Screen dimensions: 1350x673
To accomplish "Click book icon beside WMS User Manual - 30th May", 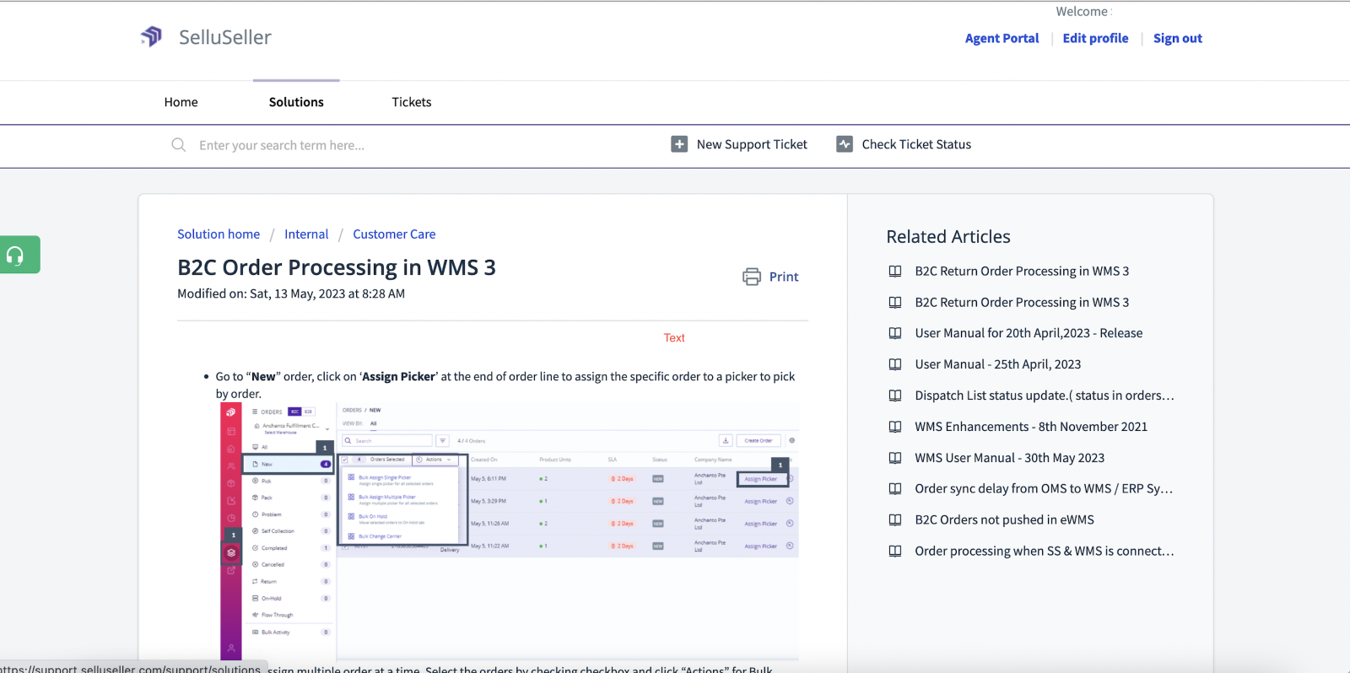I will coord(895,458).
